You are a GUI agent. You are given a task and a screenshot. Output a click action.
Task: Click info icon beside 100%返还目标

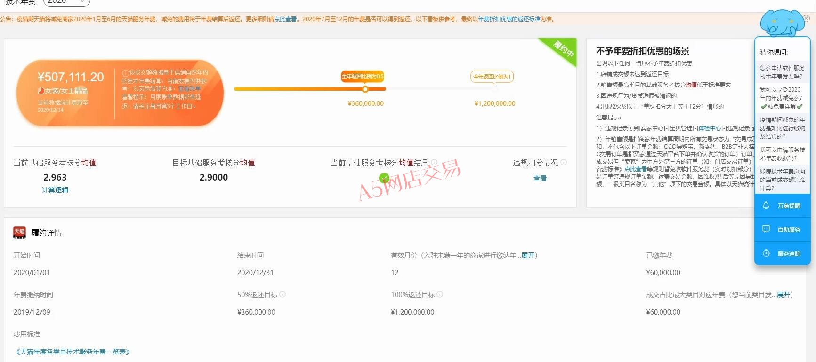tap(440, 294)
